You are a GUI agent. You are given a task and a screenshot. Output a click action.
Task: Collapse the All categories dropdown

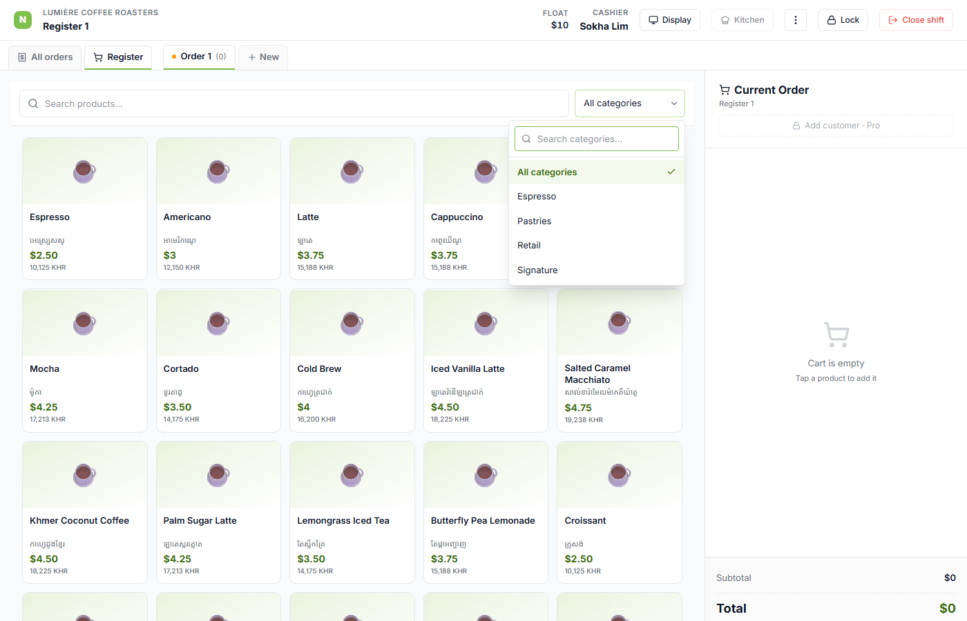click(630, 103)
